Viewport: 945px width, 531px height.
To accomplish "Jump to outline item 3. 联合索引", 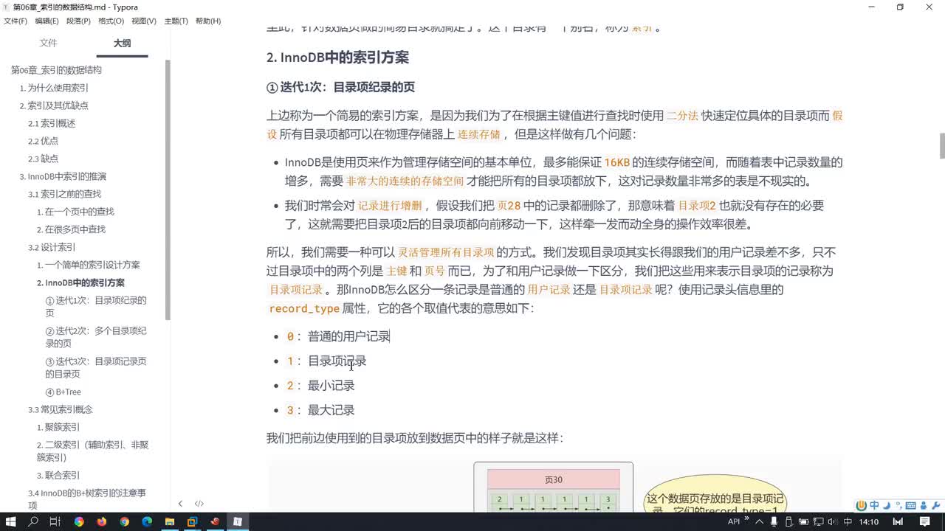I will point(58,475).
